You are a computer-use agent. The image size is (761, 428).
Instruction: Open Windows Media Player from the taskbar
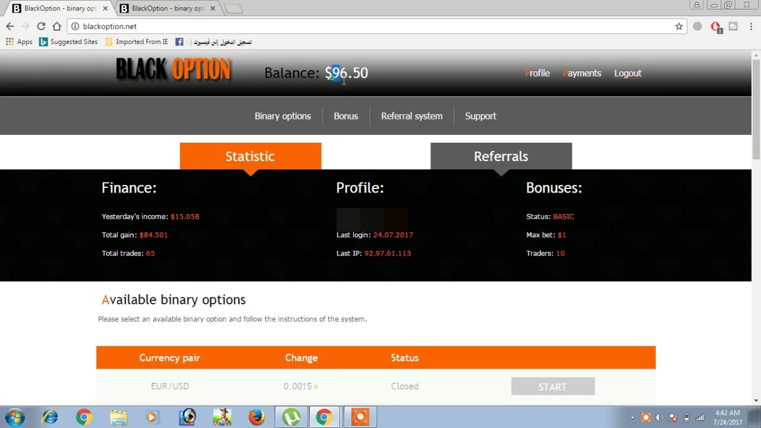click(153, 417)
